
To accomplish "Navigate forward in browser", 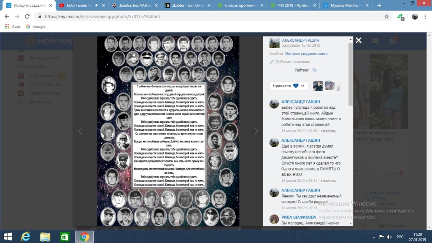I will [17, 16].
